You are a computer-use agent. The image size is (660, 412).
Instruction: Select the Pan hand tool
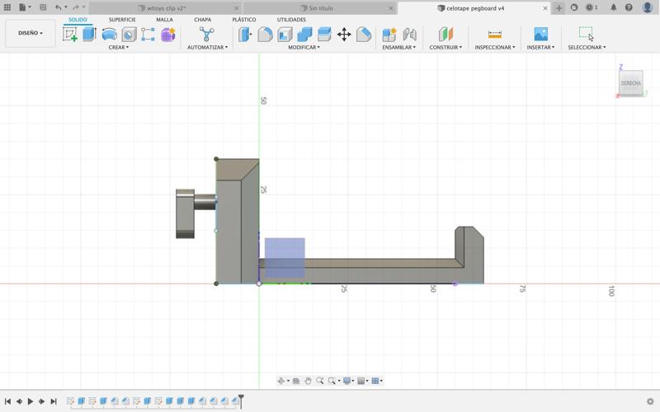point(308,381)
